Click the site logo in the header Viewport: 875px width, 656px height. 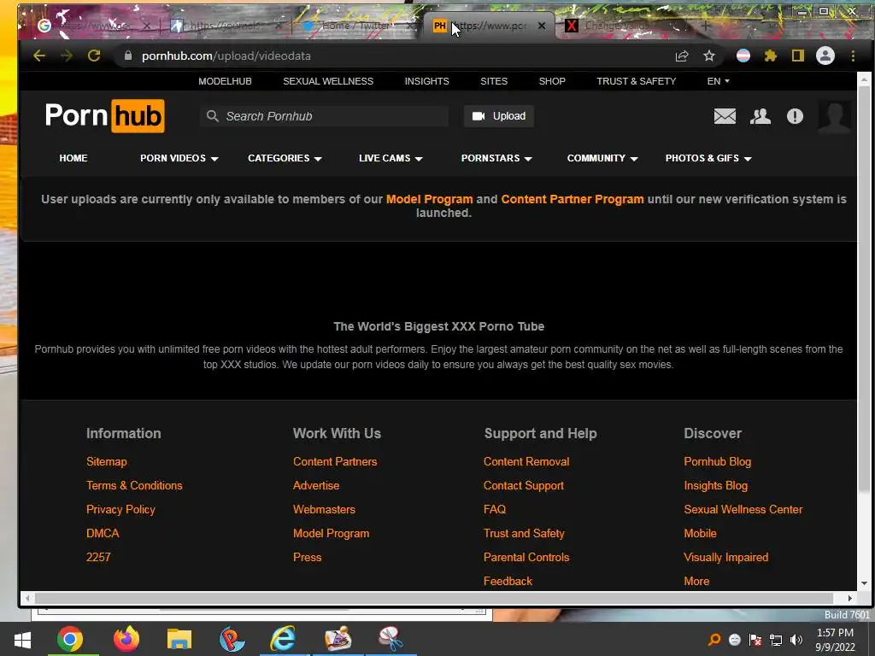click(x=105, y=116)
